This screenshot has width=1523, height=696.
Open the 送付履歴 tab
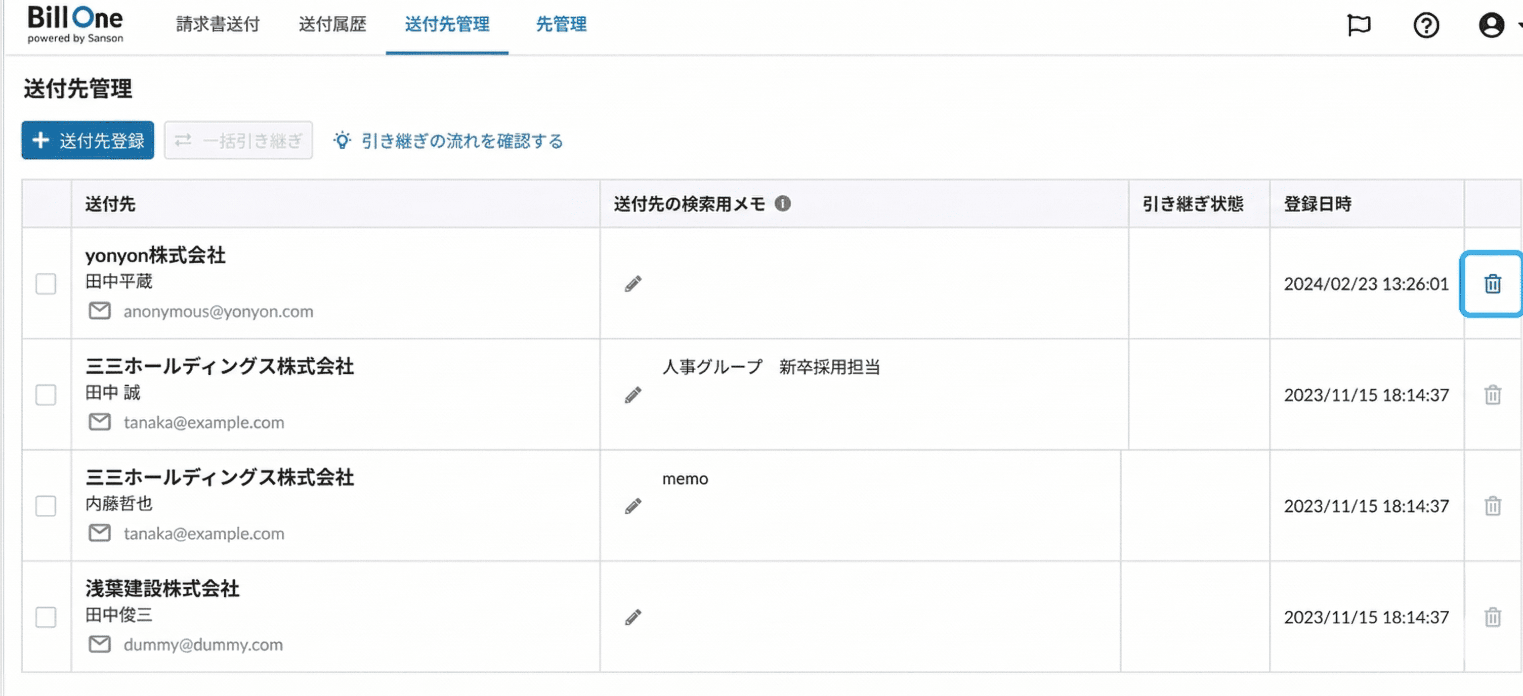pyautogui.click(x=332, y=24)
